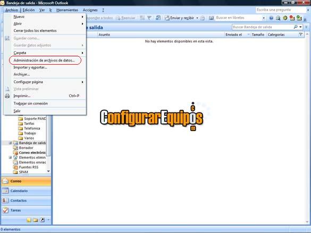
Task: Expand the Abrir submenu arrow
Action: [82, 24]
